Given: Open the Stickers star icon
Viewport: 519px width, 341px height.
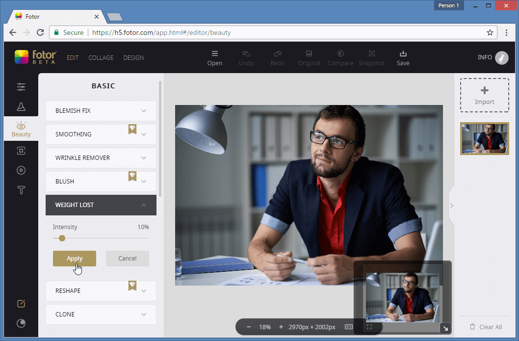Looking at the screenshot, I should point(21,171).
